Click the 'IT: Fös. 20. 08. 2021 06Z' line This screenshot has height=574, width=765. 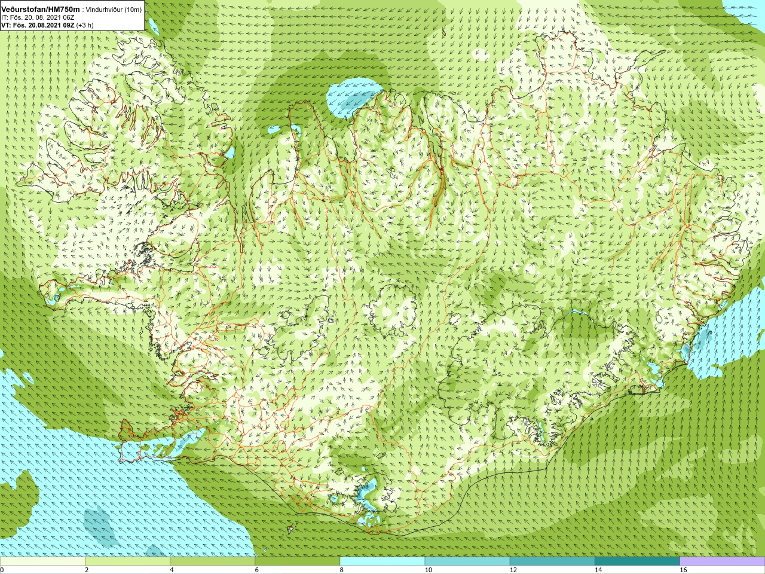click(x=38, y=18)
